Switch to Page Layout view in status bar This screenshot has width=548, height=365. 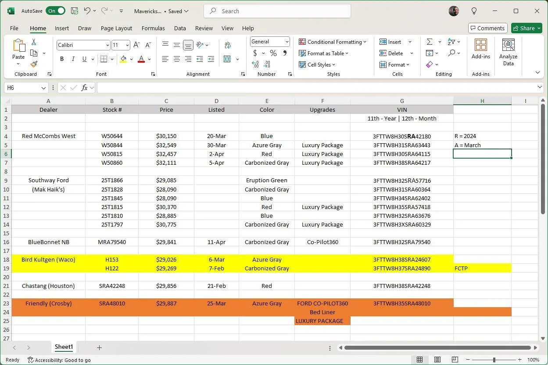tap(437, 360)
